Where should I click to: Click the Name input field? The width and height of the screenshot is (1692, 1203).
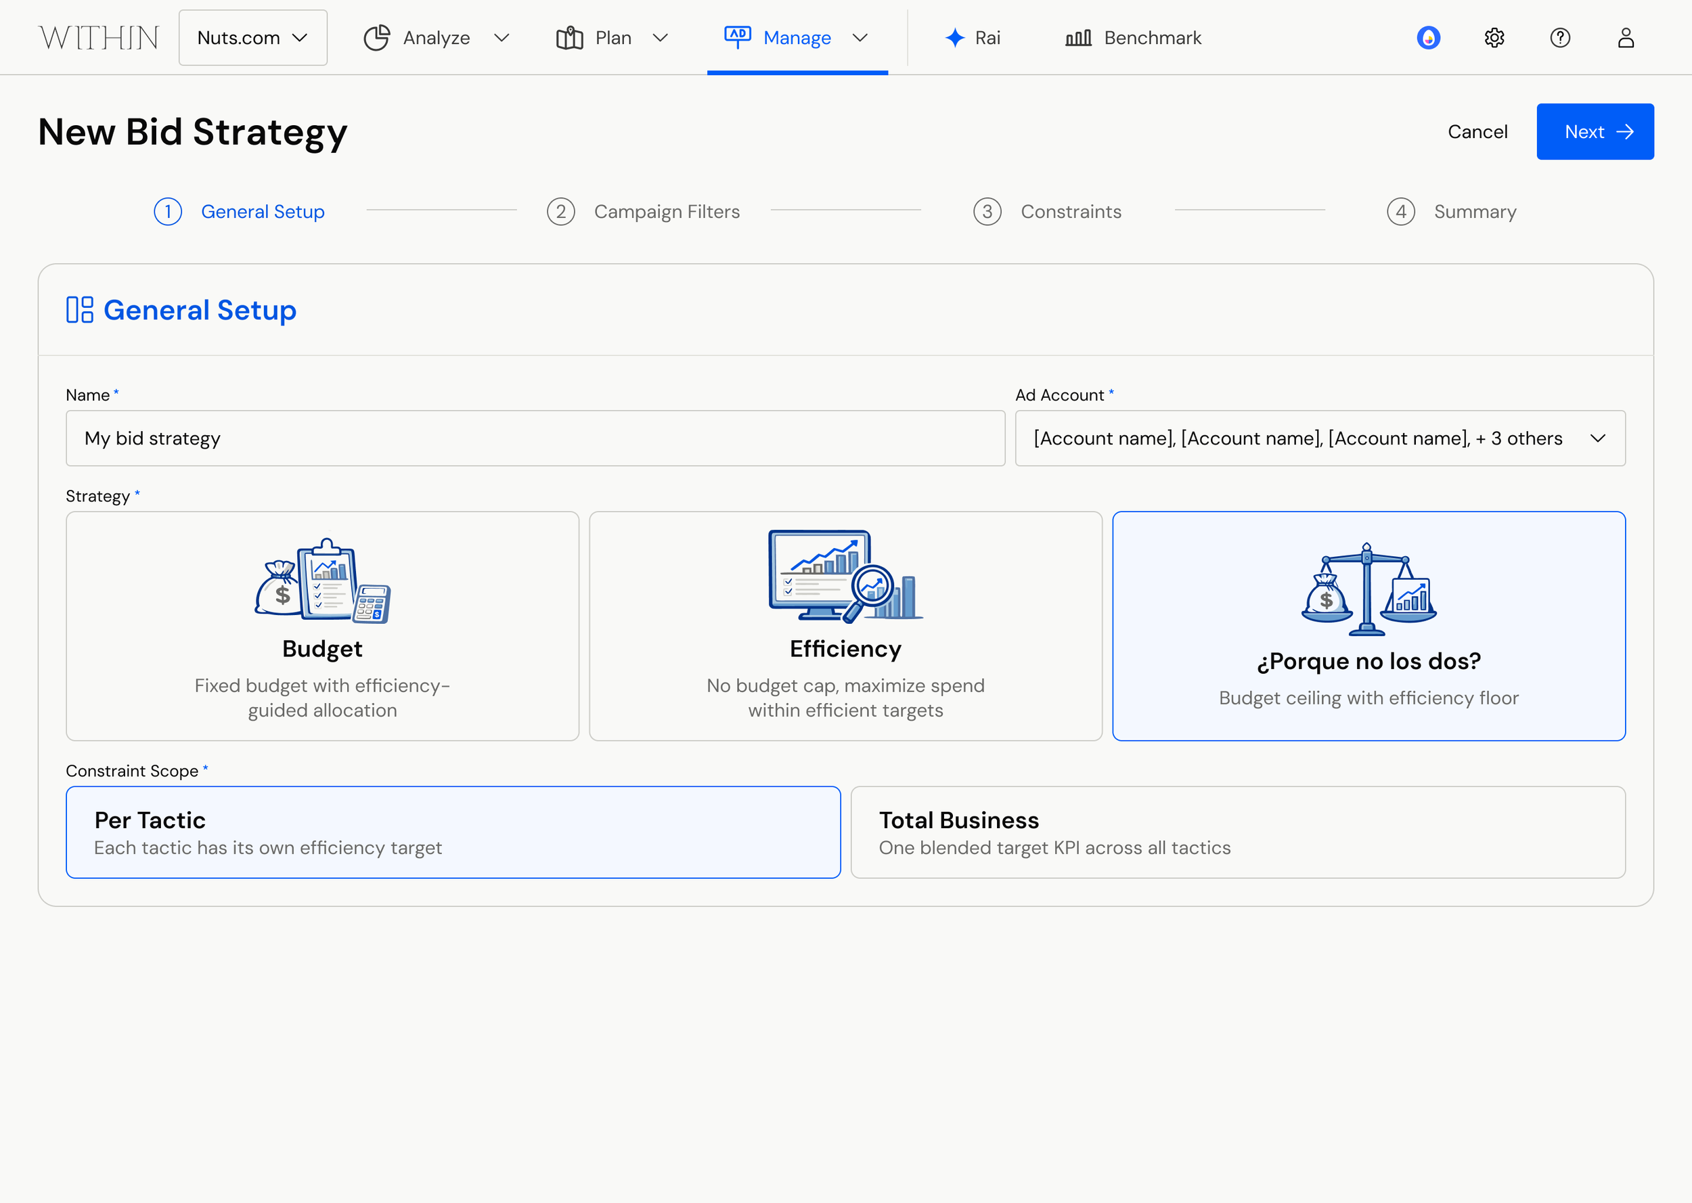[535, 438]
